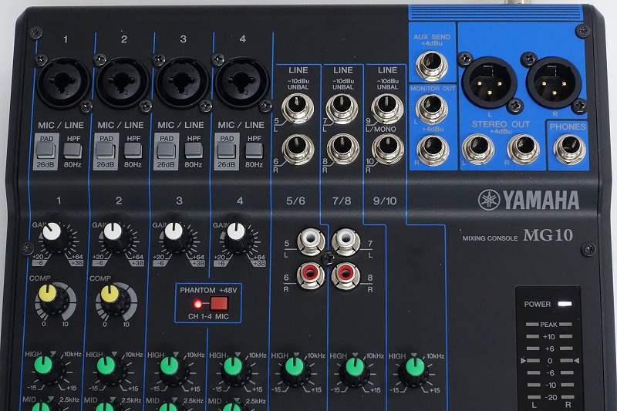Click the PEAK level meter segment
Screen dimensions: 617x411
pyautogui.click(x=549, y=325)
